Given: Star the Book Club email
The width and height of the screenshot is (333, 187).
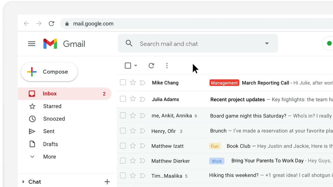Looking at the screenshot, I should coord(133,146).
